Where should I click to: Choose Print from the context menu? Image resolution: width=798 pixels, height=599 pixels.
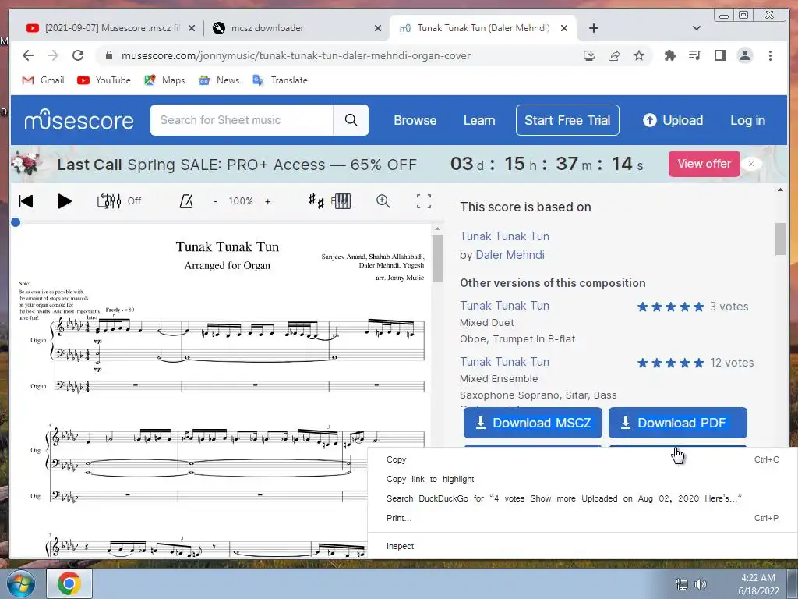point(582,518)
